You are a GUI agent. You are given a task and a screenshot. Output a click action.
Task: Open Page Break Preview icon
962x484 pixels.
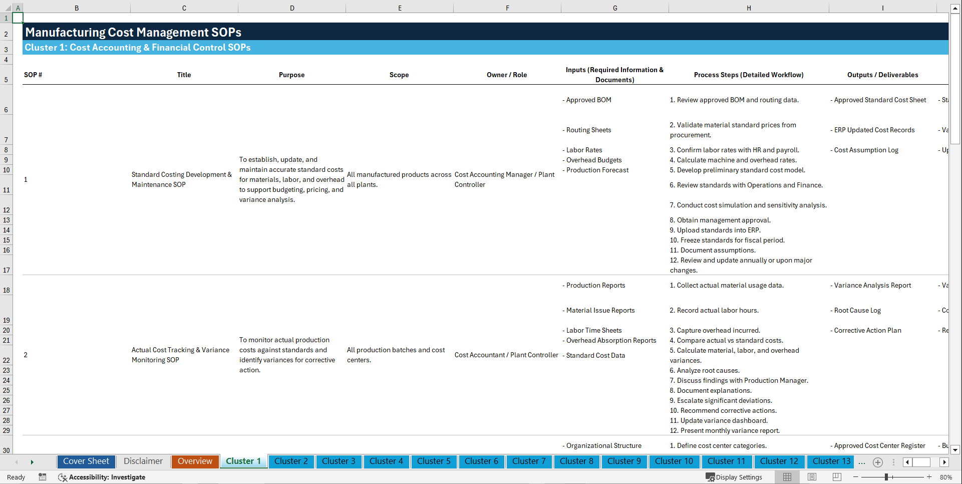pos(837,477)
